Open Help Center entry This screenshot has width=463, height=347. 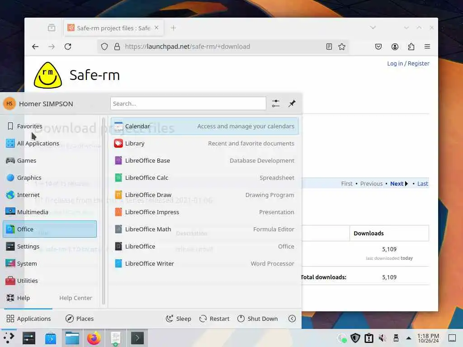coord(50,298)
